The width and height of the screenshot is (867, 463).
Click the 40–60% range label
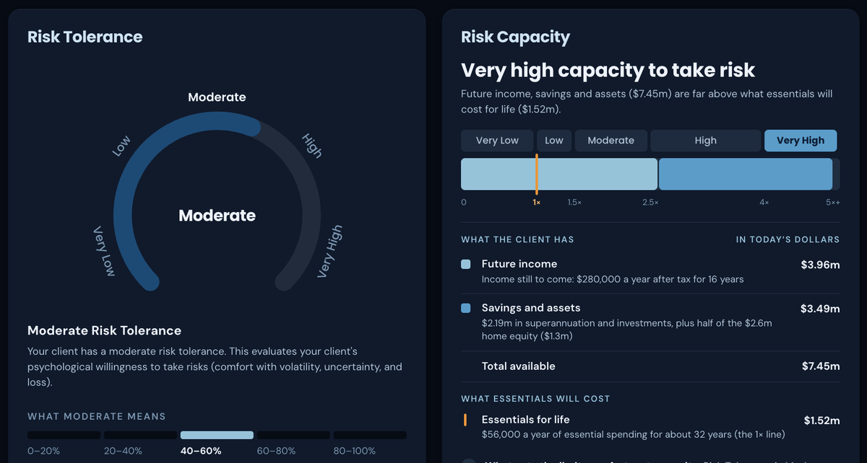coord(201,451)
